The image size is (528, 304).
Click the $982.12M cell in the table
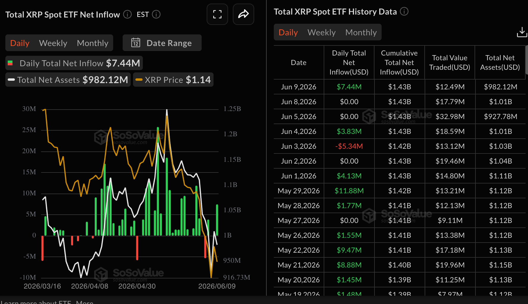tap(500, 87)
